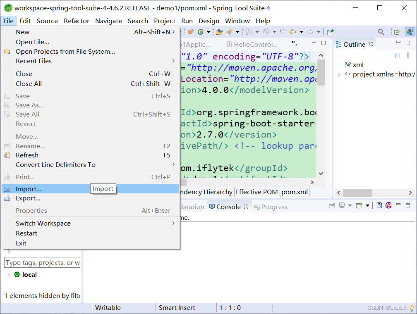Click the red-blue A console icon

[388, 205]
